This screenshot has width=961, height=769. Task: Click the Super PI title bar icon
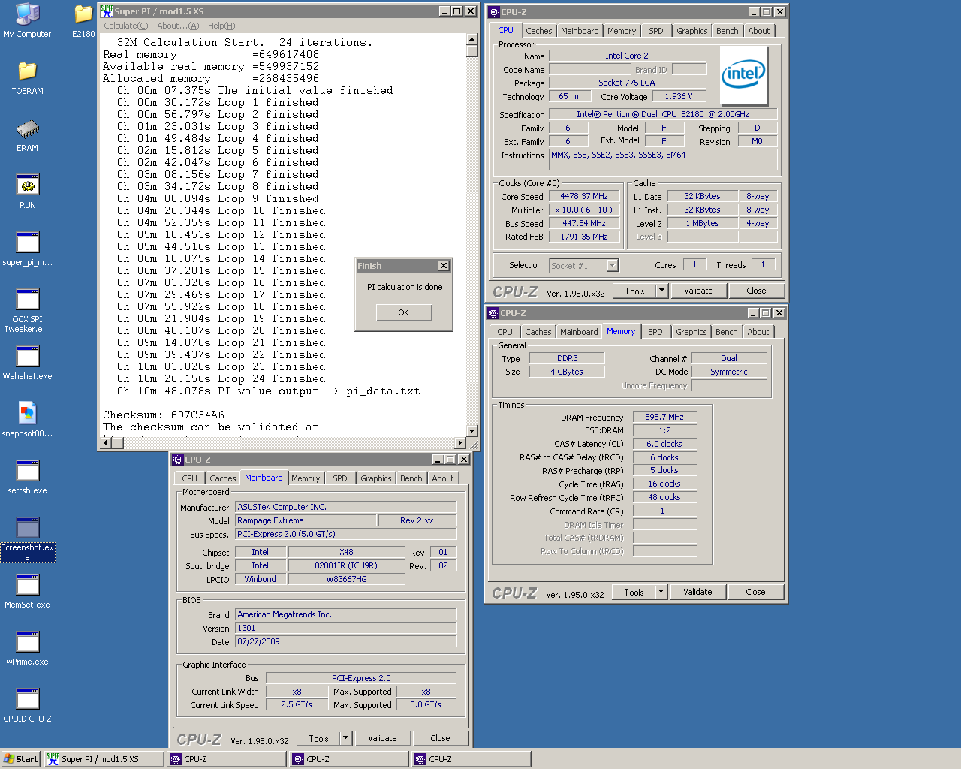[x=107, y=11]
